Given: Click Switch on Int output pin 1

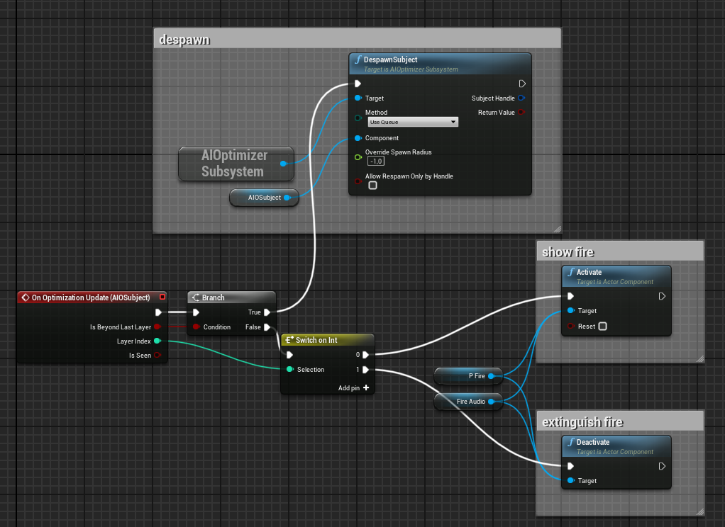Looking at the screenshot, I should click(365, 370).
